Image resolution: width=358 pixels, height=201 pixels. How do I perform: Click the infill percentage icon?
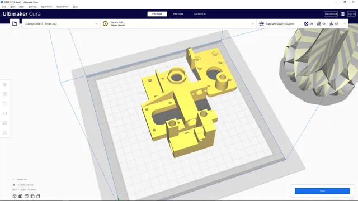pyautogui.click(x=306, y=23)
